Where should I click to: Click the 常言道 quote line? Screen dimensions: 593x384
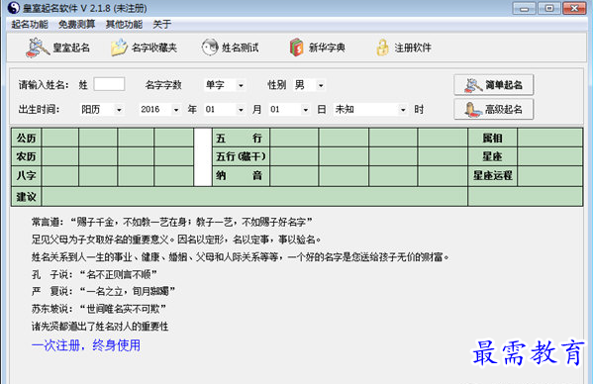coord(172,222)
